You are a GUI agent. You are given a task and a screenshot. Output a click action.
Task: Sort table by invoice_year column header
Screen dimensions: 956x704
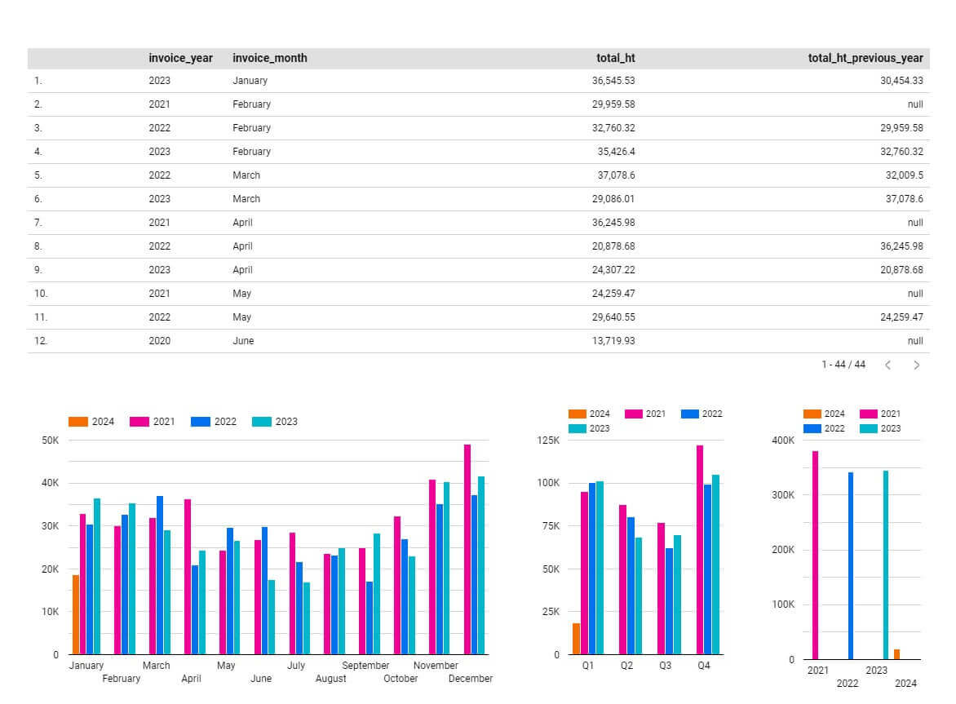(180, 58)
